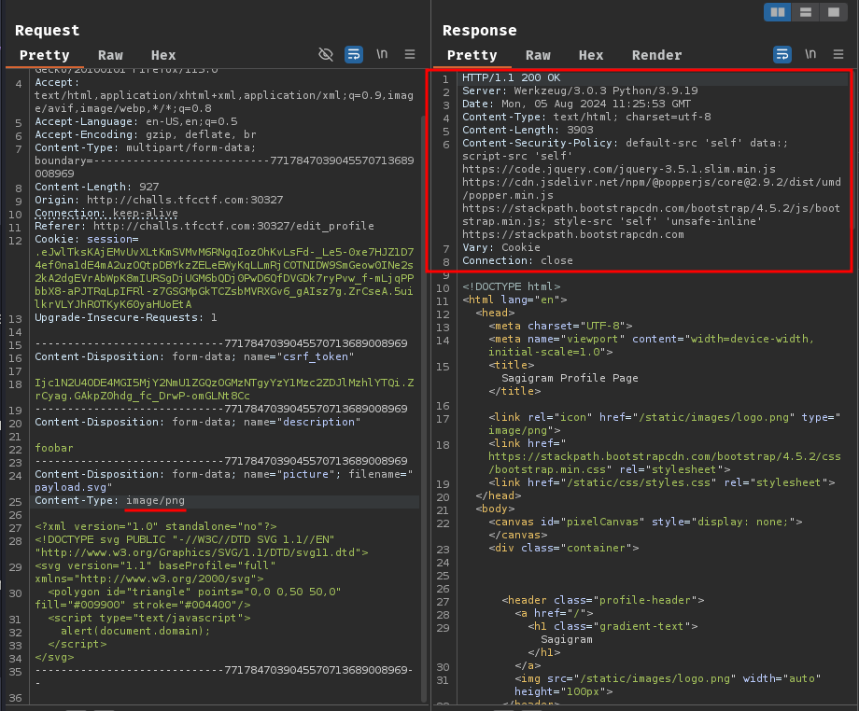Click 'Content-Type: text/html; charset=utf-8' header
This screenshot has width=859, height=711.
pos(586,117)
